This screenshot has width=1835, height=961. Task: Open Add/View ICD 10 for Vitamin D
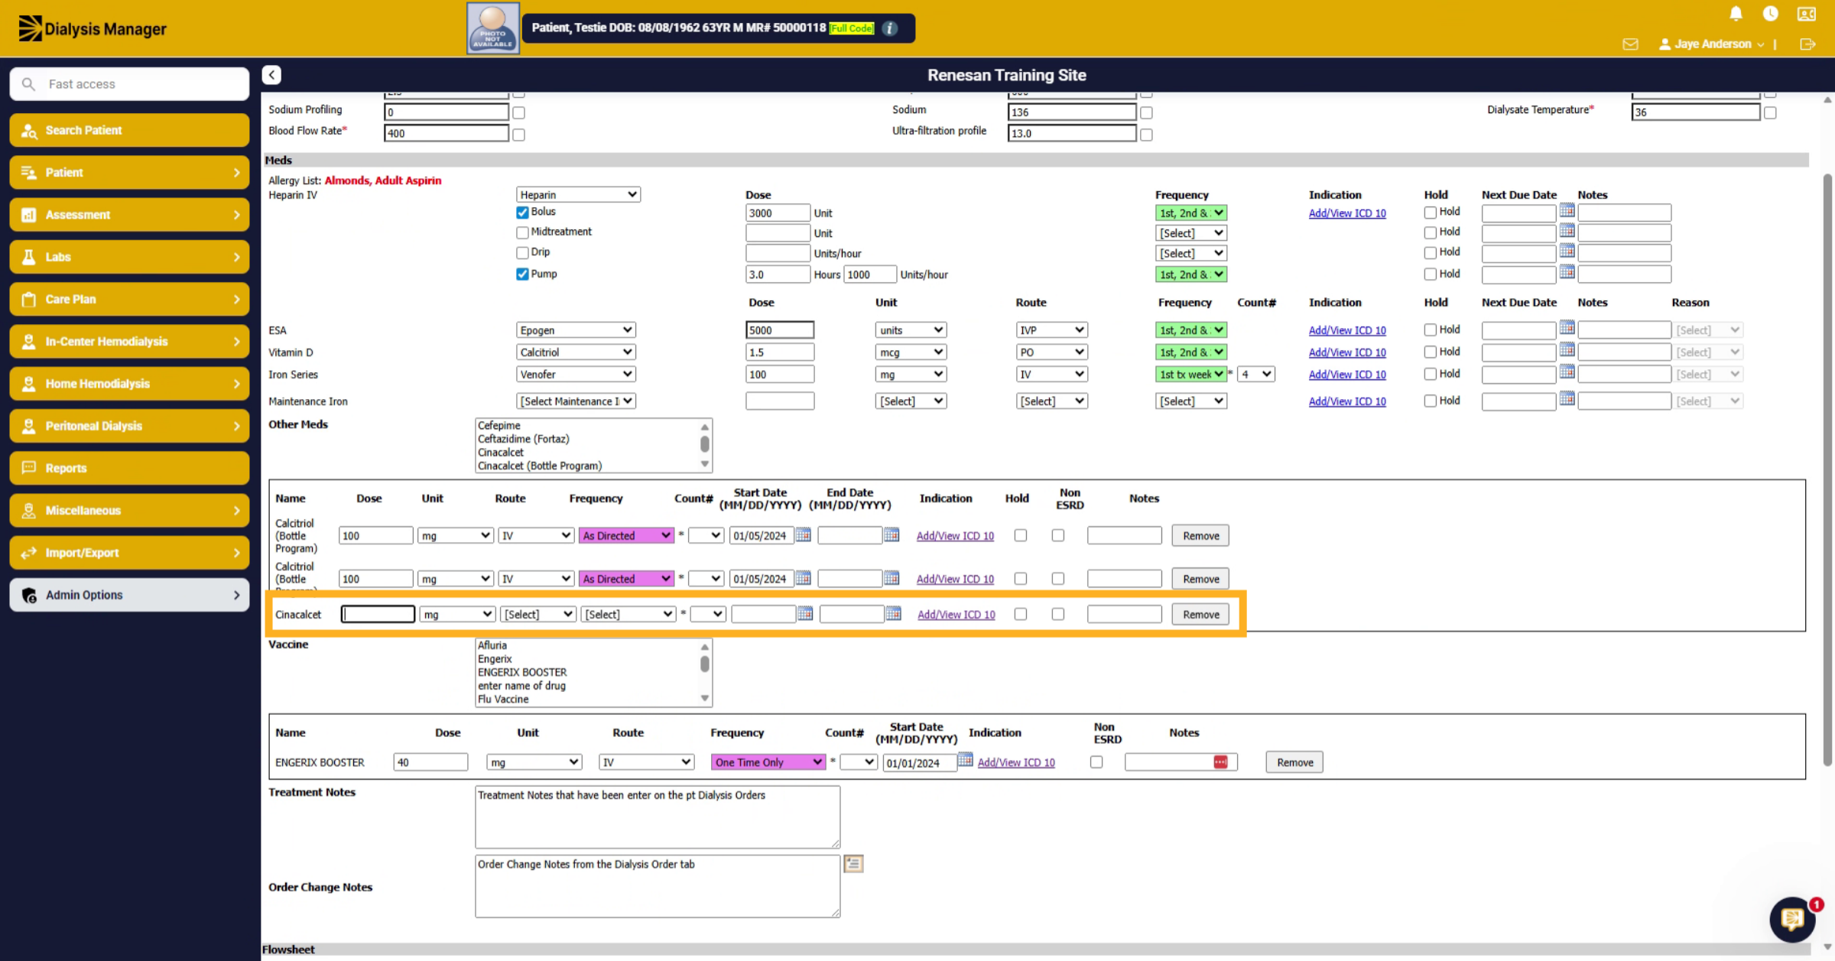pos(1346,352)
